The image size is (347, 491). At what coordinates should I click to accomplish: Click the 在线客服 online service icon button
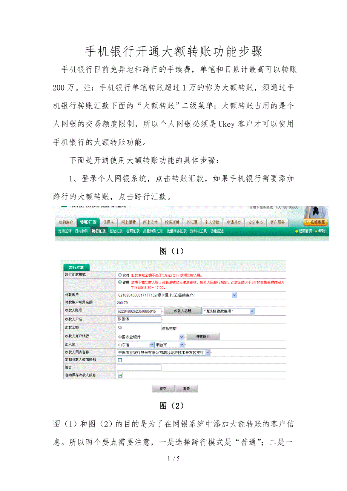315,222
